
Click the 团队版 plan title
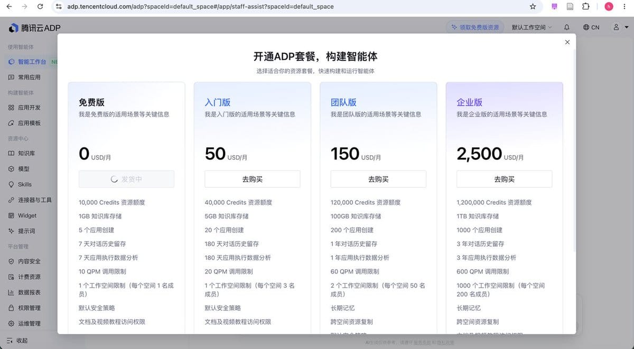(x=343, y=102)
